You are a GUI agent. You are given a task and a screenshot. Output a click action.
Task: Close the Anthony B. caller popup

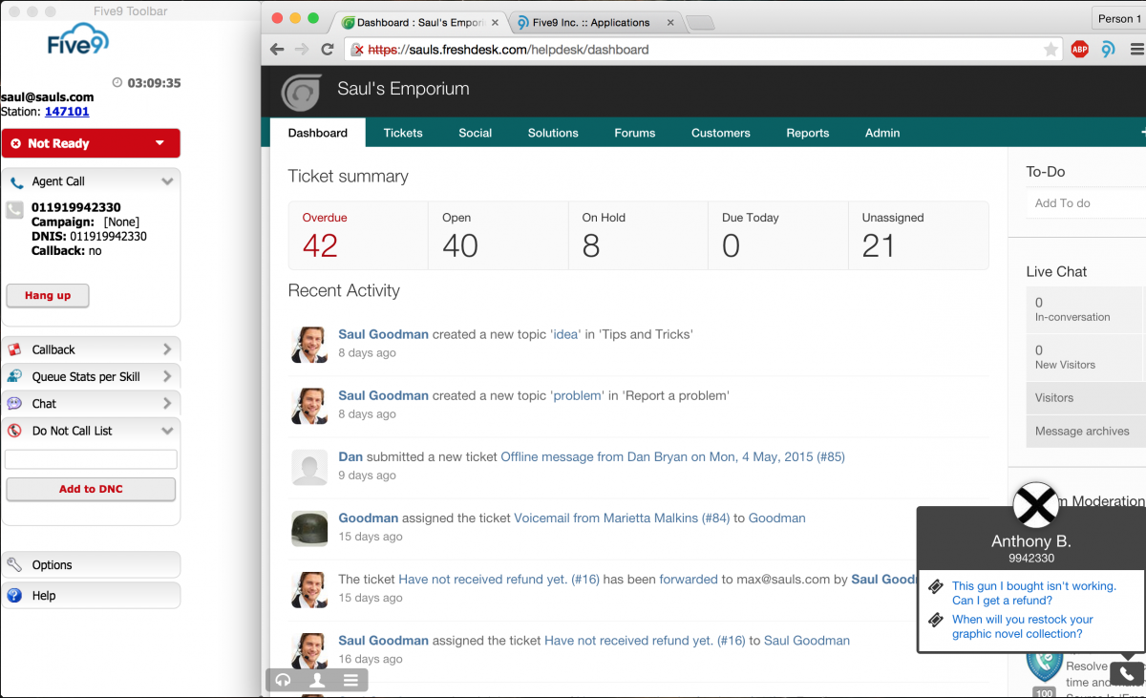tap(1035, 504)
